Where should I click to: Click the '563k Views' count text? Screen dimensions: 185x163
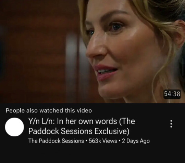[103, 141]
